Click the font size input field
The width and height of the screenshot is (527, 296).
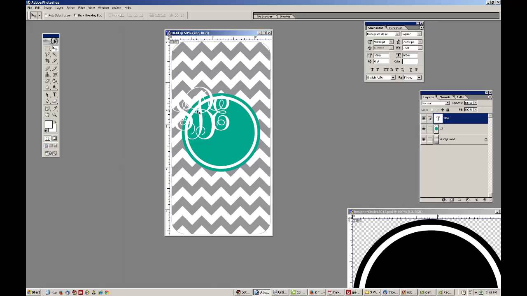pos(381,42)
